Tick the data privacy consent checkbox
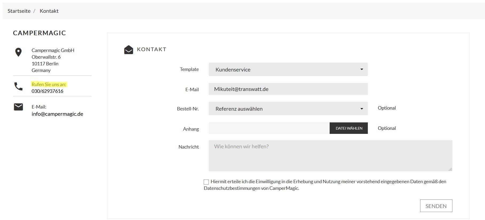 tap(206, 182)
